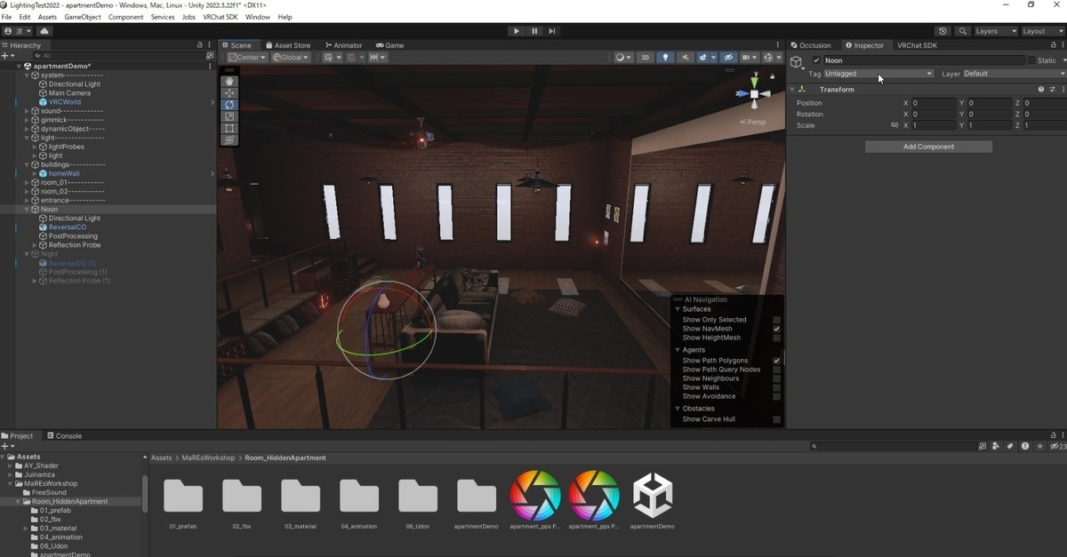Click Add Component button
This screenshot has width=1067, height=557.
point(928,147)
